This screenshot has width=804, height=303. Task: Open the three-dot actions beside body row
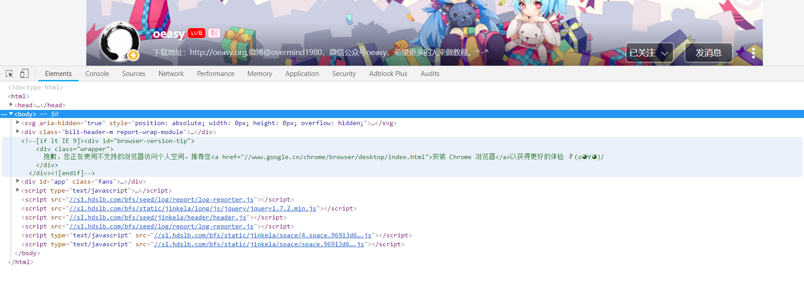click(4, 114)
